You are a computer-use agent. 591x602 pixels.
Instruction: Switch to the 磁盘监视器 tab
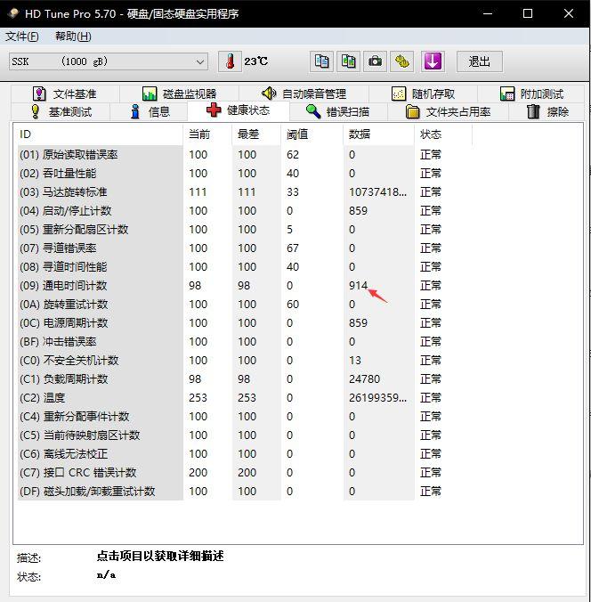coord(179,94)
